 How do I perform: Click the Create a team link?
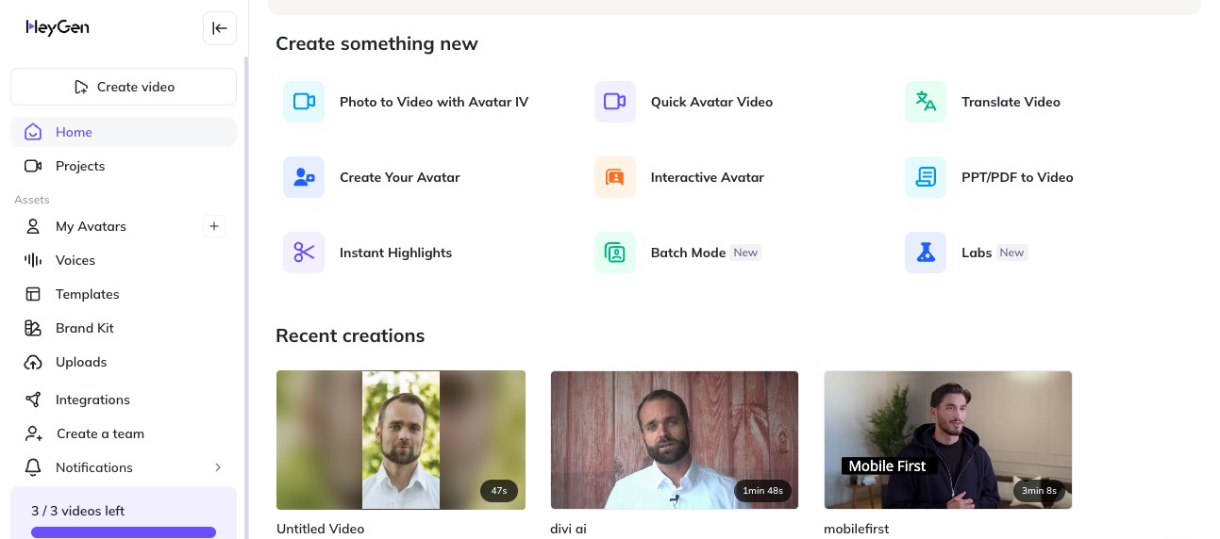(100, 433)
